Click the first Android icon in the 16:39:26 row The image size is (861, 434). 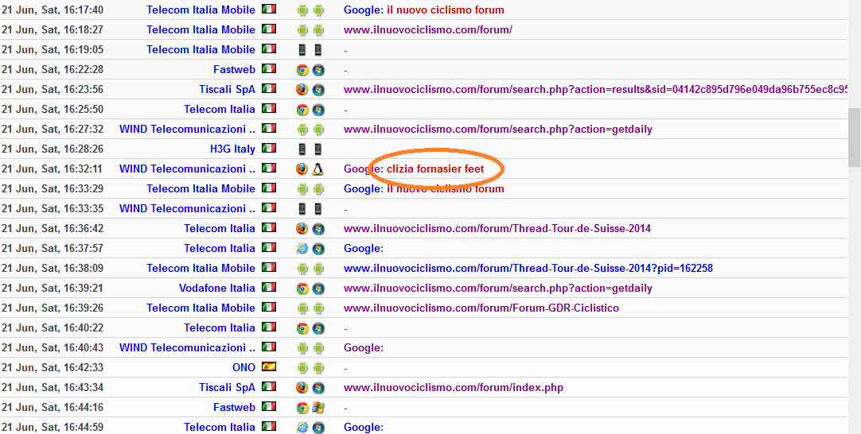(302, 308)
